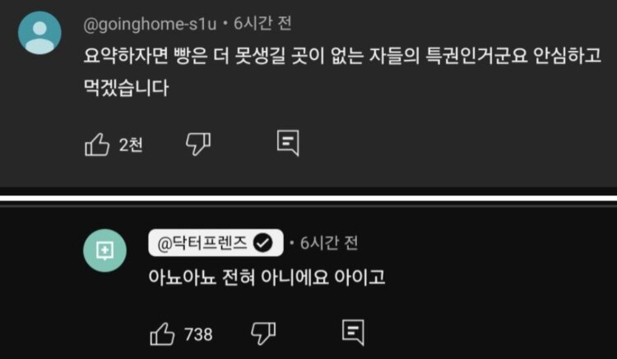This screenshot has width=617, height=359.
Task: Select the word 먹겠습니다 in top comment
Action: pos(127,88)
